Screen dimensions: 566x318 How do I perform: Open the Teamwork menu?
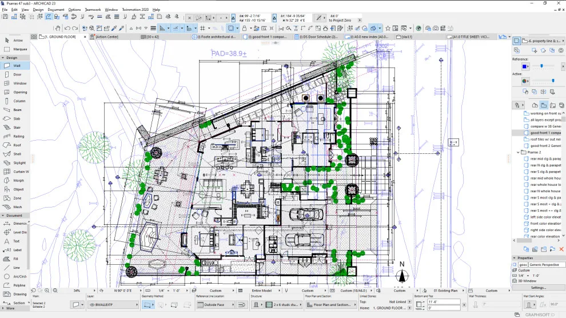93,10
